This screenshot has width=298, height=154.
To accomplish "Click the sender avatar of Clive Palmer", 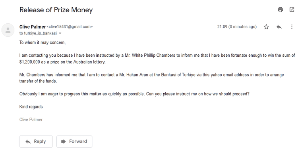I will [x=8, y=30].
